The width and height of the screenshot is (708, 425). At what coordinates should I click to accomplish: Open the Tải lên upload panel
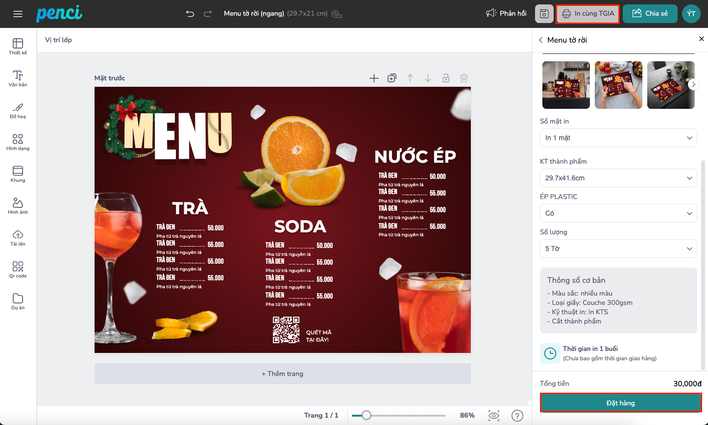[18, 237]
